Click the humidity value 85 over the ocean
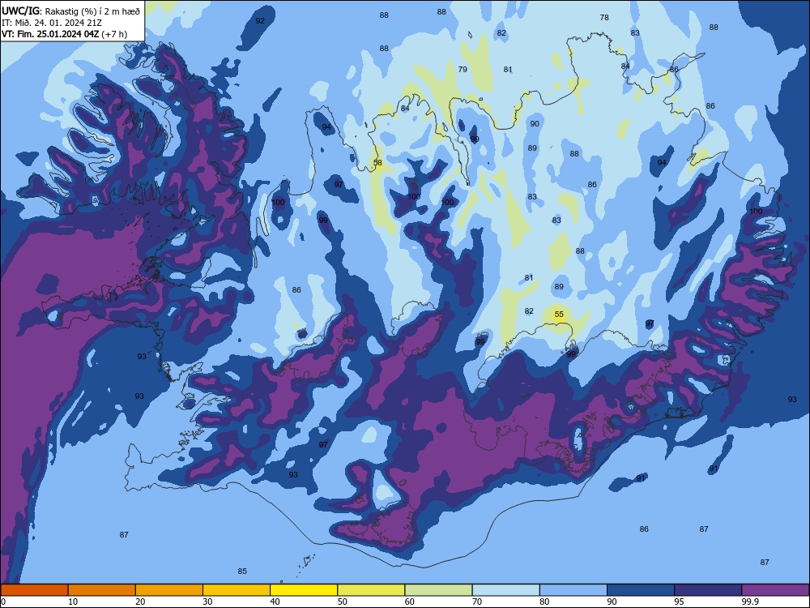Viewport: 810px width, 608px height. (242, 572)
